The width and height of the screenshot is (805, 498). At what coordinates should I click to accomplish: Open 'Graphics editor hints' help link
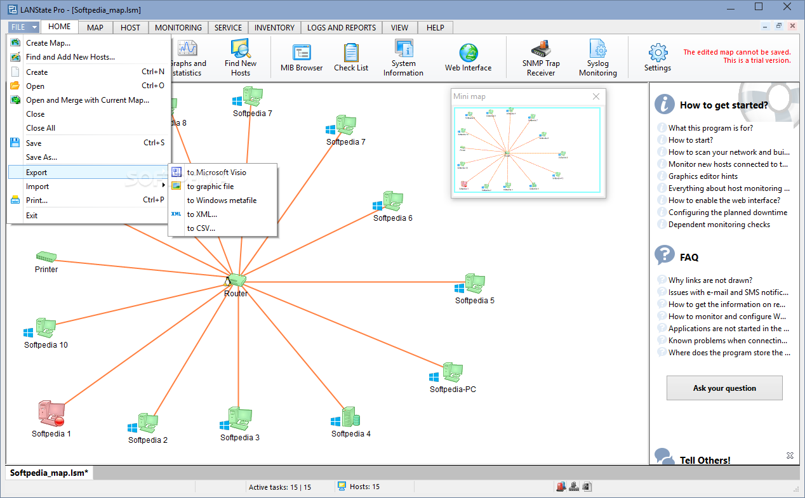(703, 176)
